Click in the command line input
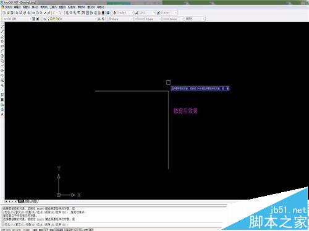The width and height of the screenshot is (309, 231). pos(112,225)
